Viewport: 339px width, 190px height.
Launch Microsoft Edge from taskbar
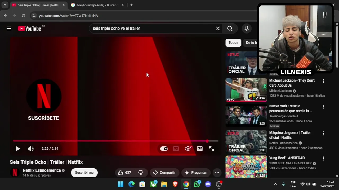coord(131,184)
